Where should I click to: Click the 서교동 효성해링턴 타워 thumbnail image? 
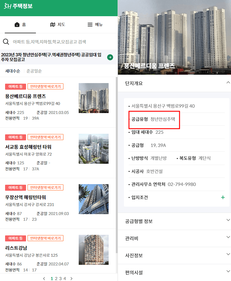tap(94, 149)
